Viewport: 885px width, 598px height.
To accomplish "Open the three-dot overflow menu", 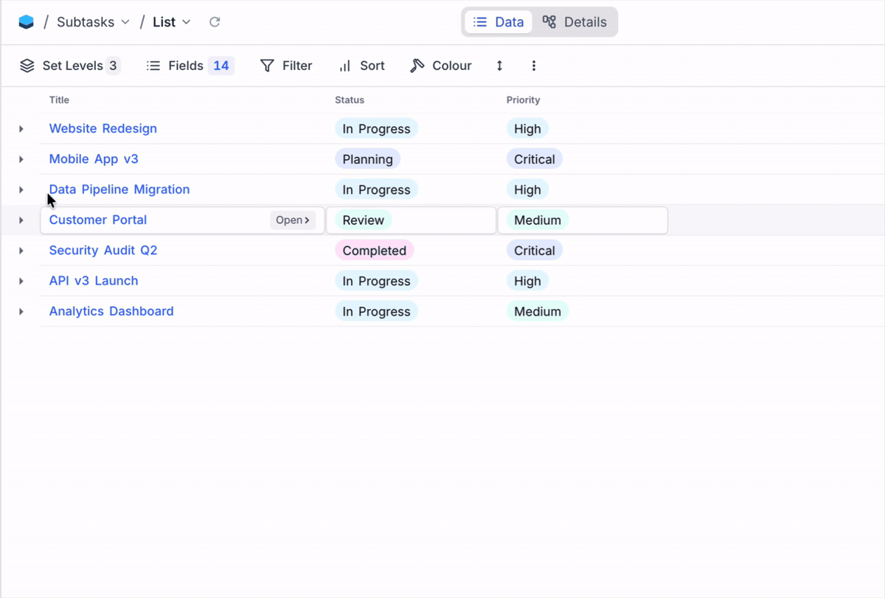I will pos(534,66).
